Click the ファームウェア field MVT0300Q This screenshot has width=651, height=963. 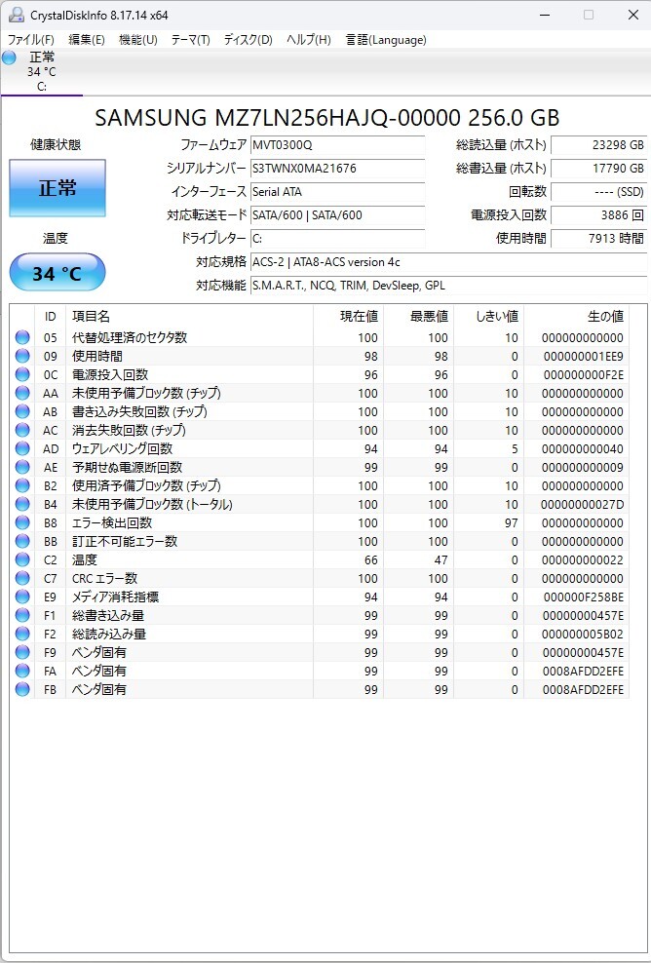point(338,145)
